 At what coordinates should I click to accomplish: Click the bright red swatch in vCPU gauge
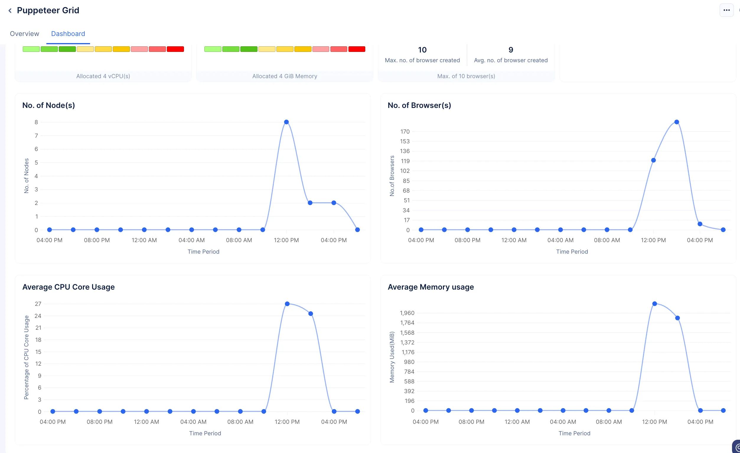coord(175,49)
